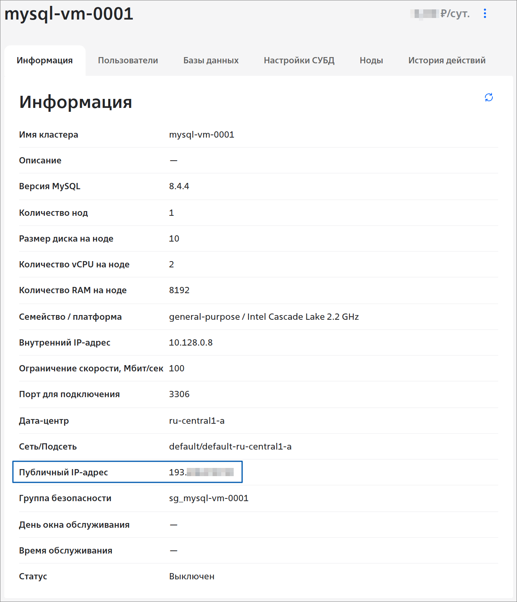
Task: Click the Имя кластера label
Action: (x=49, y=134)
